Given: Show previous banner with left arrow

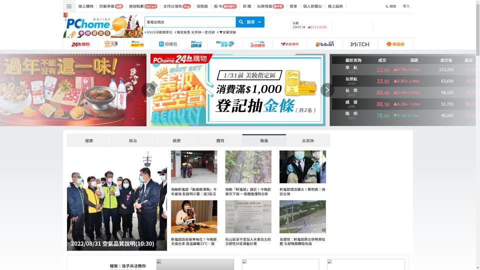Looking at the screenshot, I should [x=149, y=90].
